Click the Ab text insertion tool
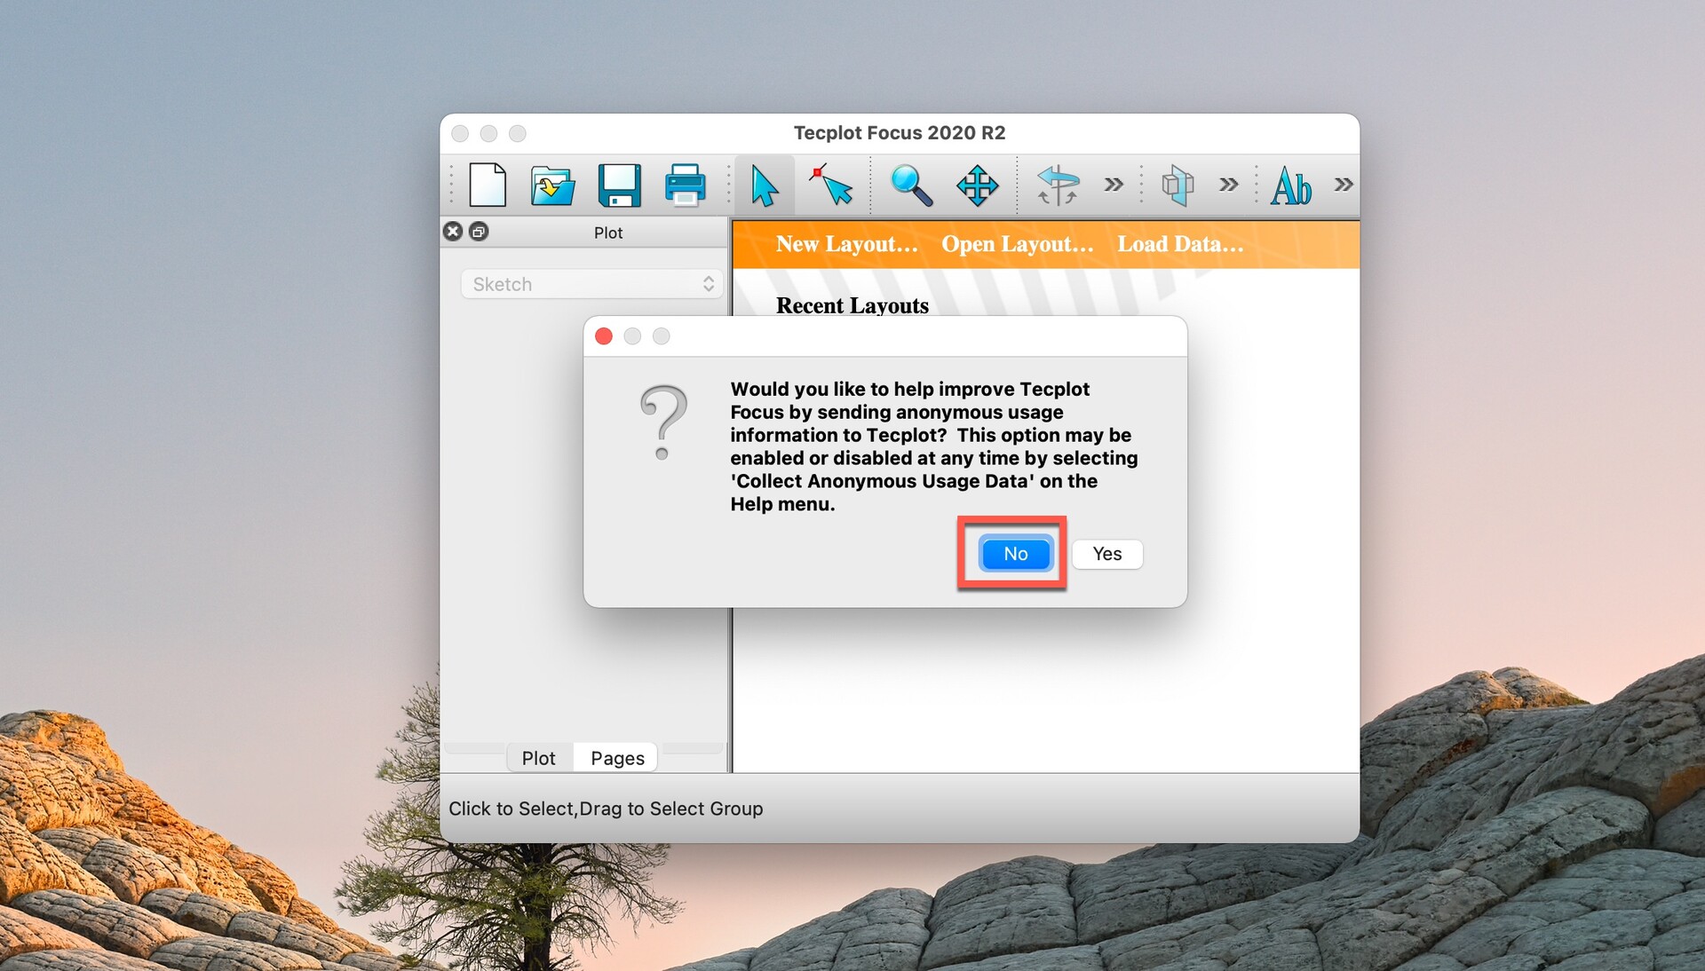The height and width of the screenshot is (971, 1705). [x=1290, y=185]
